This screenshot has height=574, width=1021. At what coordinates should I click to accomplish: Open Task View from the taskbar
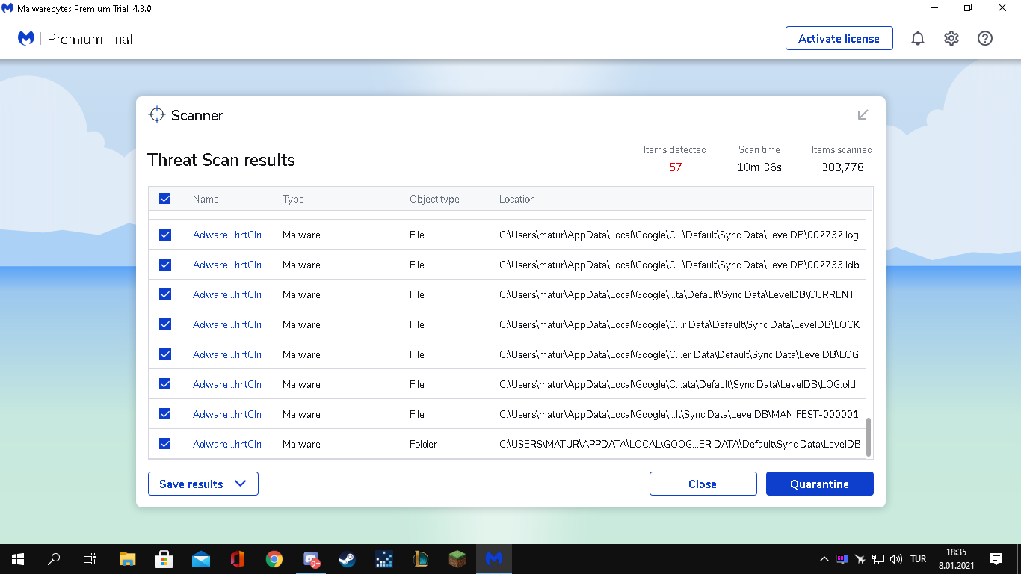[90, 559]
